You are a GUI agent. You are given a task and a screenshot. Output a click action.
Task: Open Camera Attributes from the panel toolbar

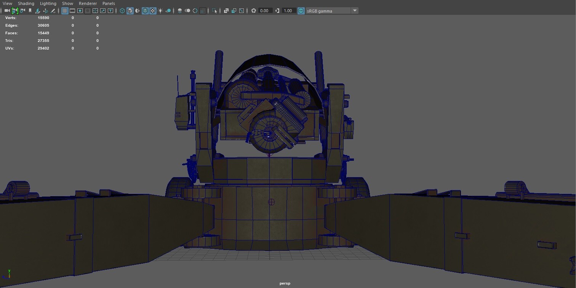point(22,11)
